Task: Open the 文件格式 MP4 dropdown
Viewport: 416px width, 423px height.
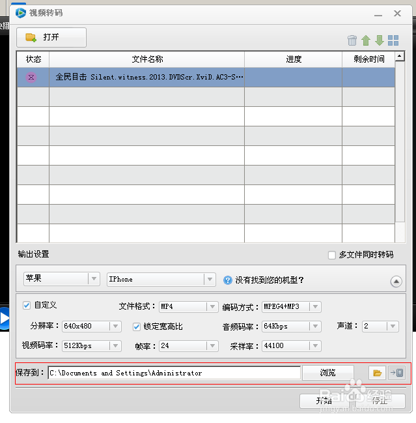Action: click(x=189, y=307)
